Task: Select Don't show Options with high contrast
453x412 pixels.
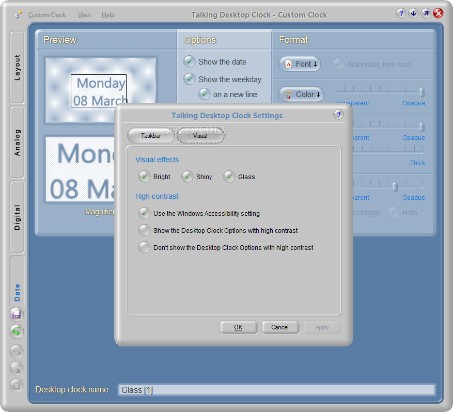Action: (145, 247)
